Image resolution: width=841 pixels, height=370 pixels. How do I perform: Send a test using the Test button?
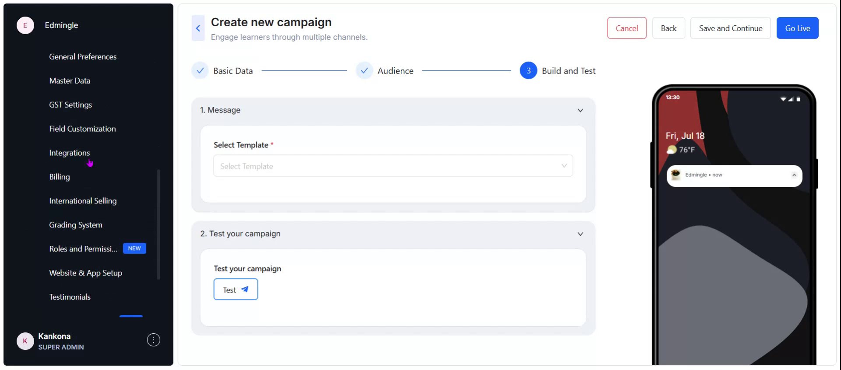pyautogui.click(x=235, y=290)
